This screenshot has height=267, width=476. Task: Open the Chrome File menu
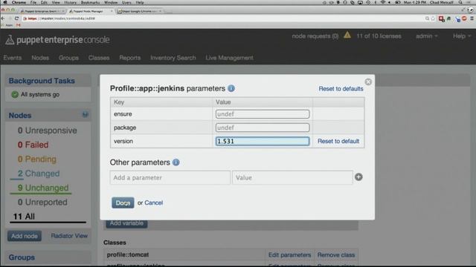point(33,2)
